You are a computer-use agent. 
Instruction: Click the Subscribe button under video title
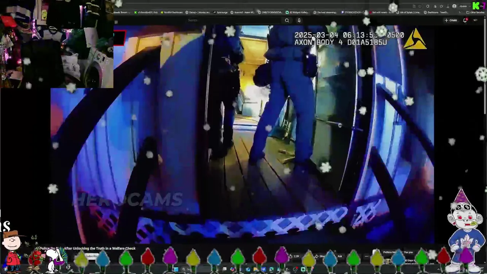[91, 256]
